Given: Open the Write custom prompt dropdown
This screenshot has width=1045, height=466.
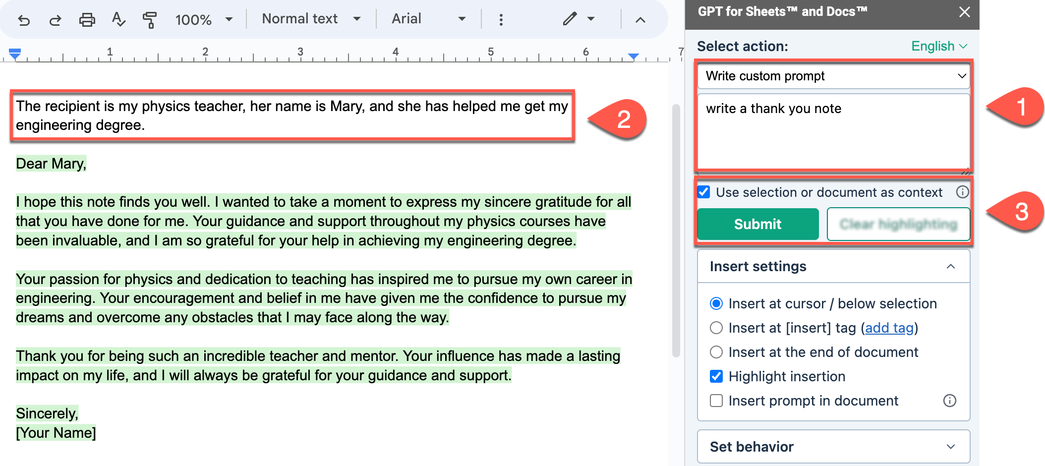Looking at the screenshot, I should [834, 76].
